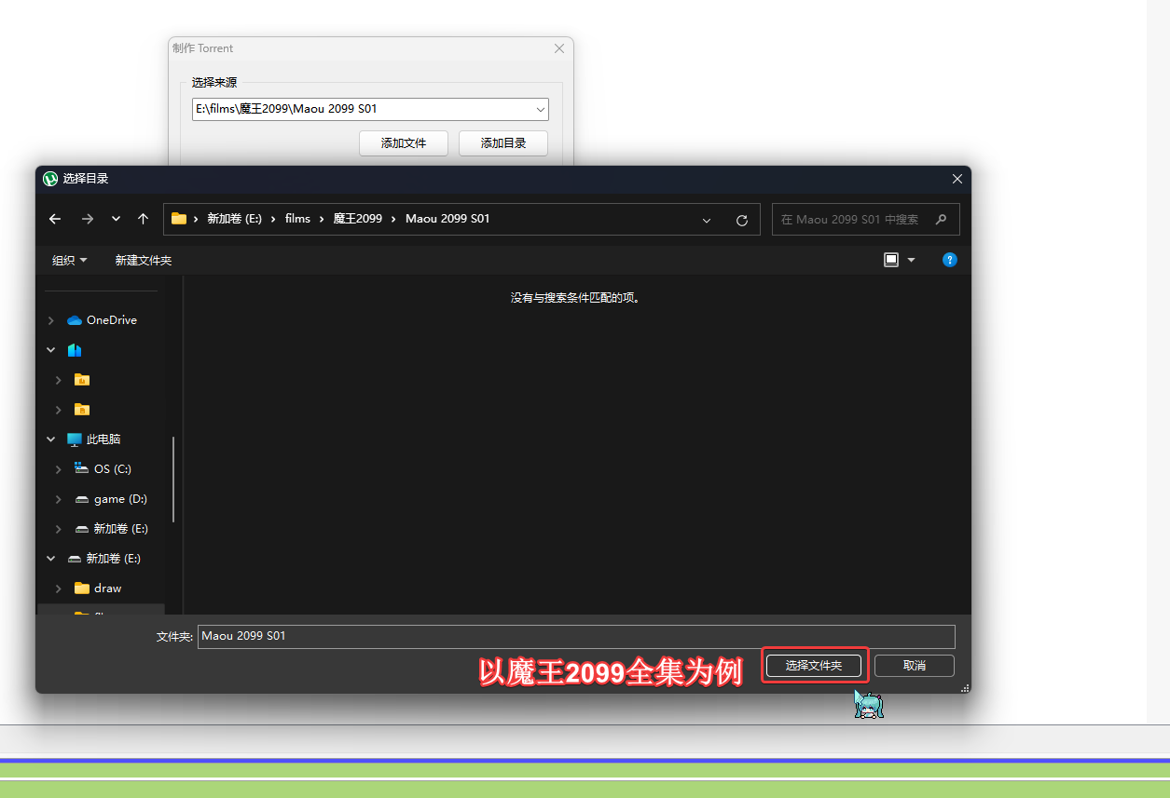Select the OS (C:) drive
The image size is (1170, 798).
[x=113, y=469]
